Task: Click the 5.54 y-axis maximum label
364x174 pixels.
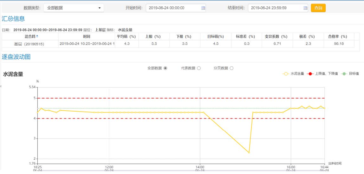Action: point(32,87)
